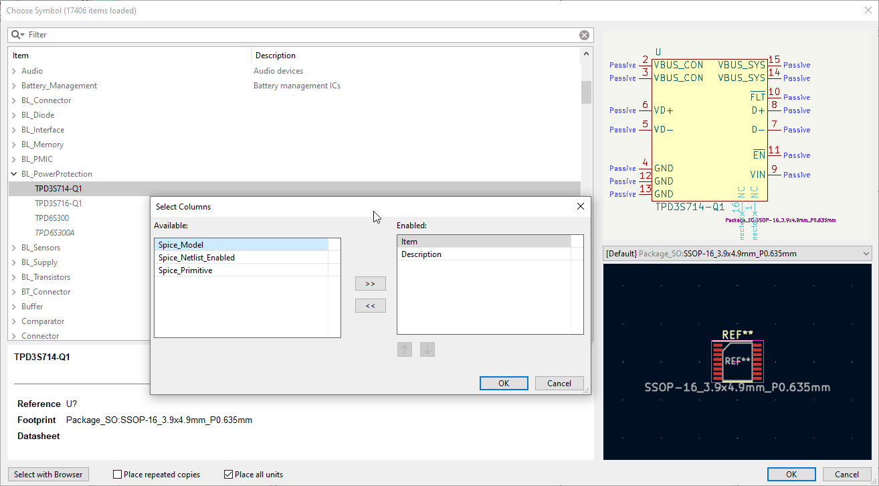Screen dimensions: 879x486
Task: Click the move up arrow button
Action: (x=404, y=349)
